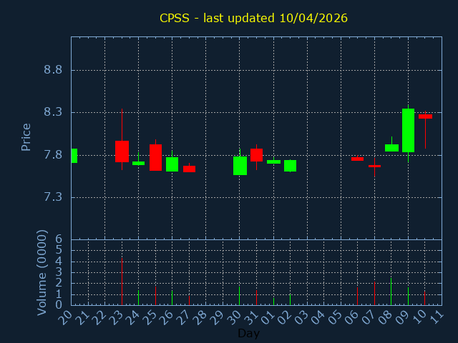Click the 8.3 price tick label
The image size is (458, 343).
click(53, 112)
